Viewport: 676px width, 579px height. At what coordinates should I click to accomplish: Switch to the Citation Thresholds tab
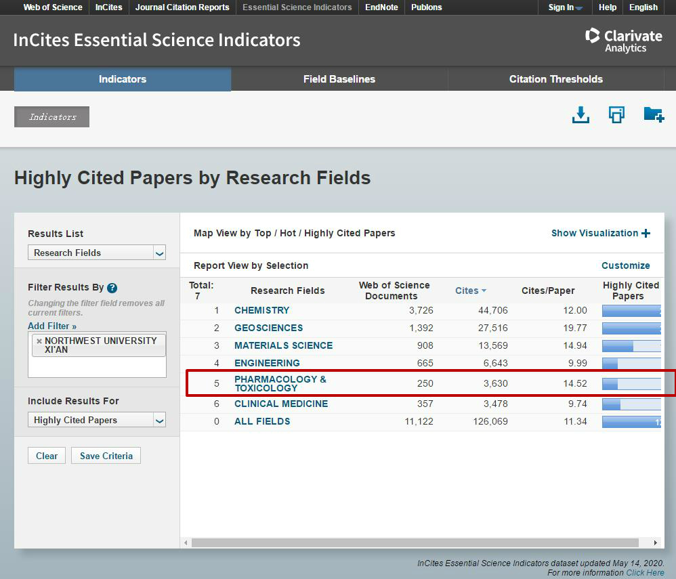(555, 79)
